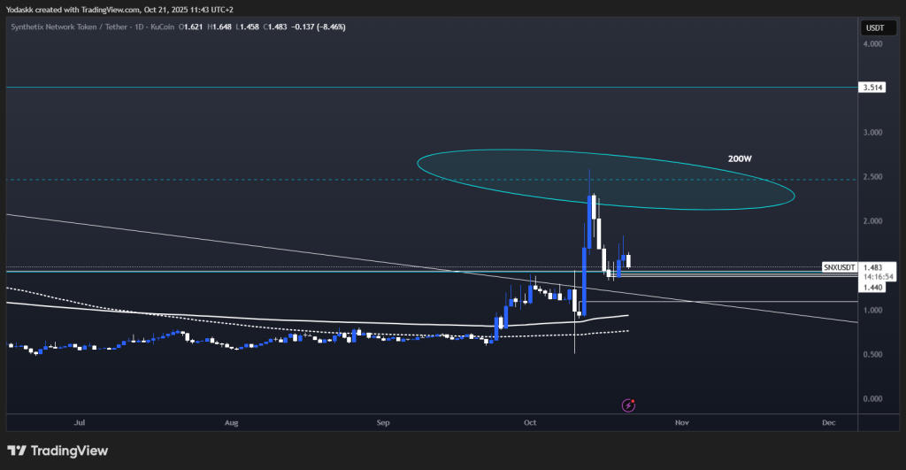Click the 1.000 price axis label

[872, 310]
